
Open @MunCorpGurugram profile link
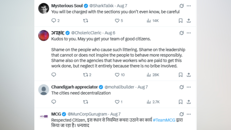pos(87,114)
